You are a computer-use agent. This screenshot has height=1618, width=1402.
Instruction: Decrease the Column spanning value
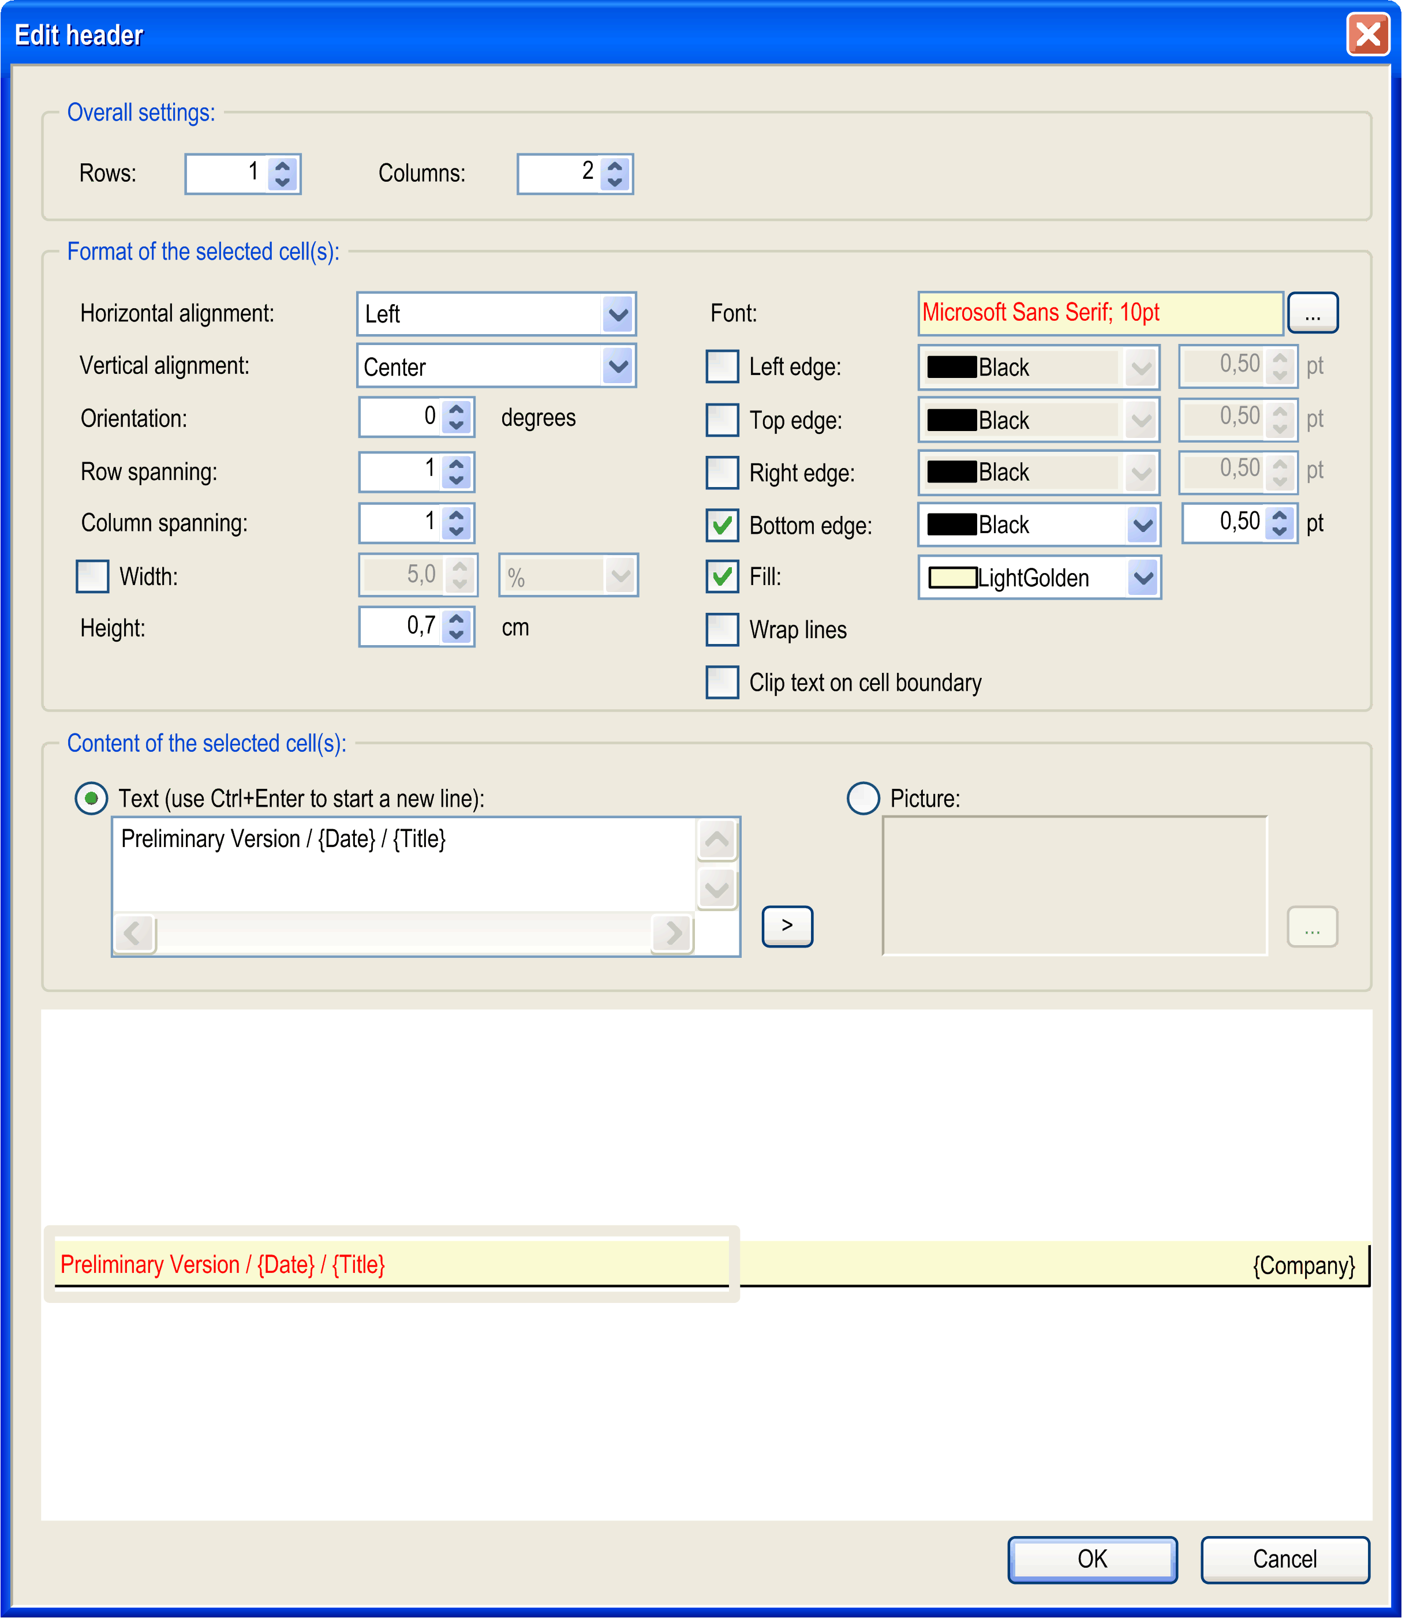pyautogui.click(x=456, y=532)
